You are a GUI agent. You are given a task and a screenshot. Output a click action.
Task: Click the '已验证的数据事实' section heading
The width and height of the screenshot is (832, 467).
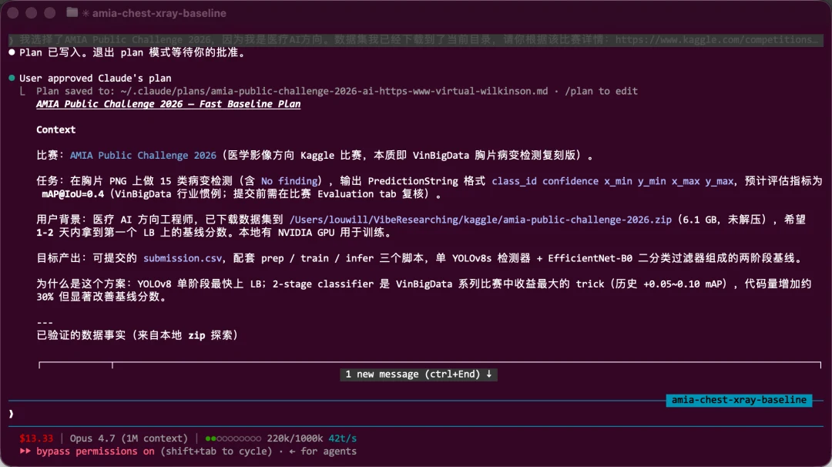[x=137, y=335]
